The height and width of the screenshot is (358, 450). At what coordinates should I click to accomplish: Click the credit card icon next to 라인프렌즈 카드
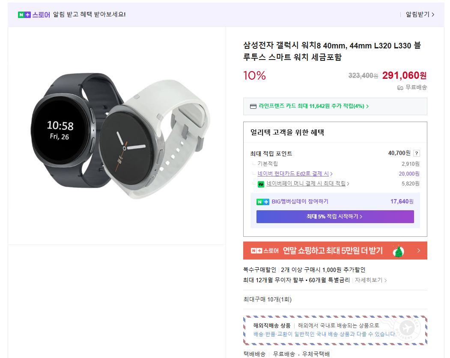253,106
